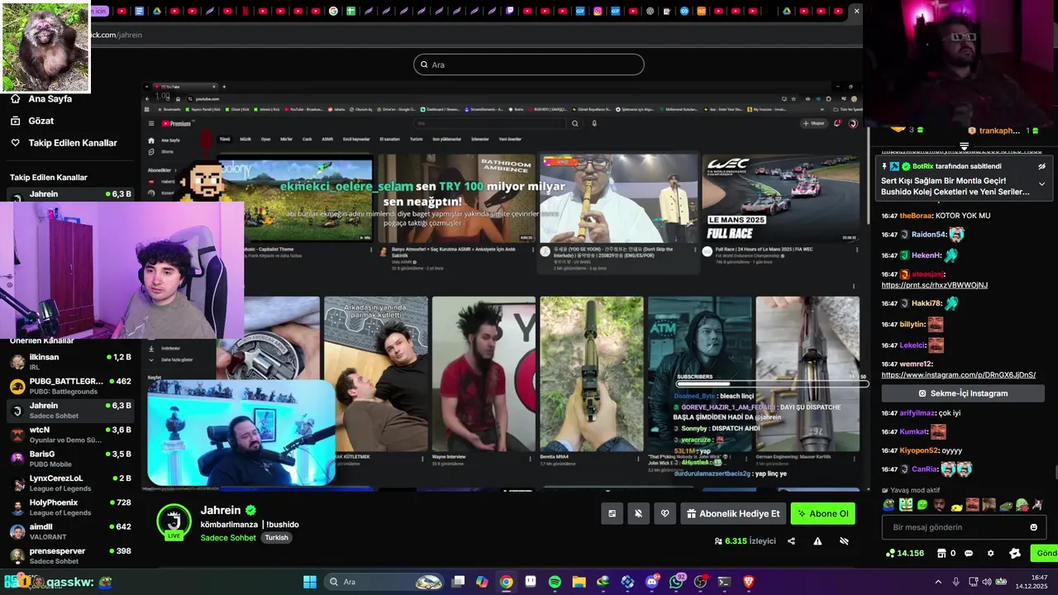Toggle the hide viewer count eye icon
1058x595 pixels.
[844, 541]
